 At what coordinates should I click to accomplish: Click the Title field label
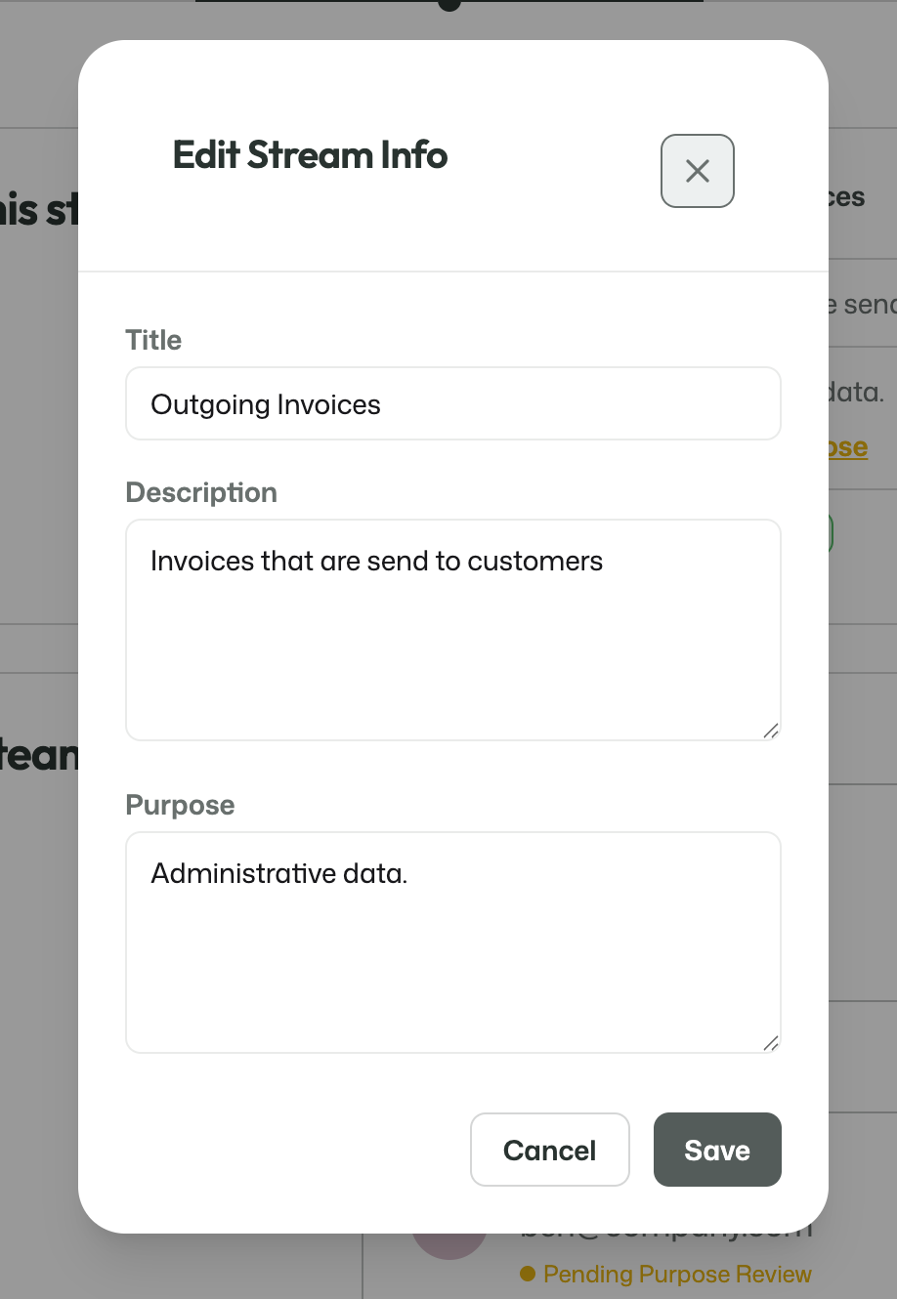pos(153,340)
